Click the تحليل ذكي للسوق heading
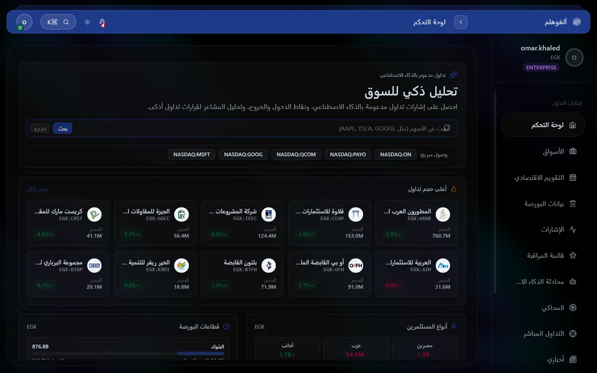This screenshot has width=597, height=373. click(x=411, y=91)
